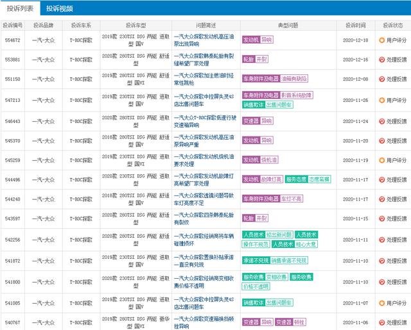Click the 投诉编号 column header
This screenshot has height=330, width=411.
[x=13, y=26]
